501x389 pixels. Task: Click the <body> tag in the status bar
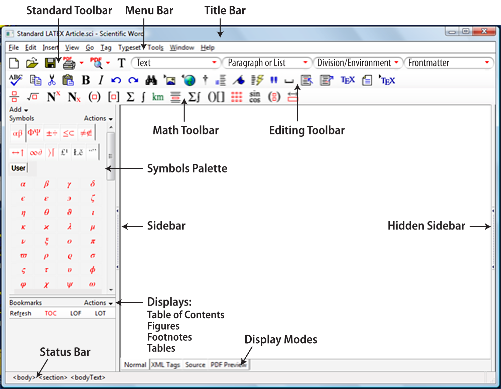click(x=24, y=377)
